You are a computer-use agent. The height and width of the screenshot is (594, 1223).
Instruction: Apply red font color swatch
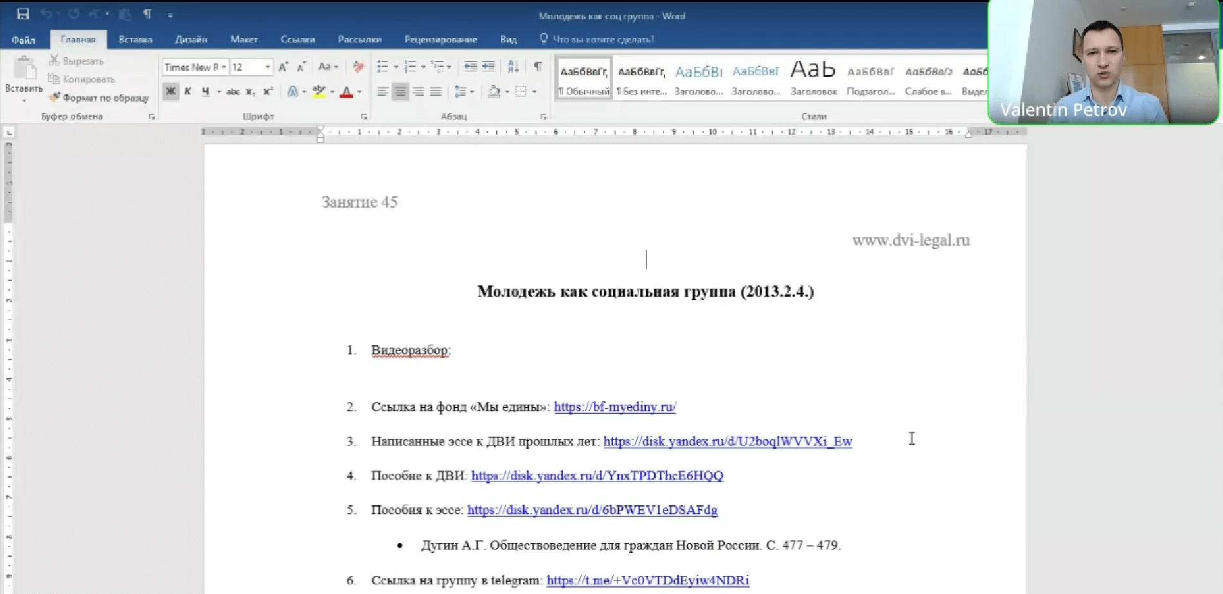(x=346, y=92)
